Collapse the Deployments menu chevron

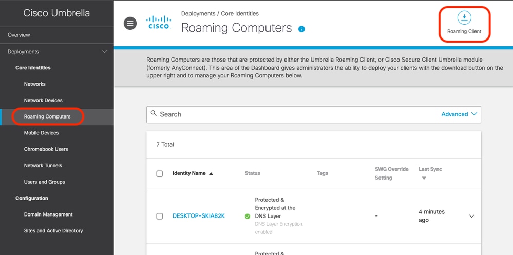(x=105, y=52)
